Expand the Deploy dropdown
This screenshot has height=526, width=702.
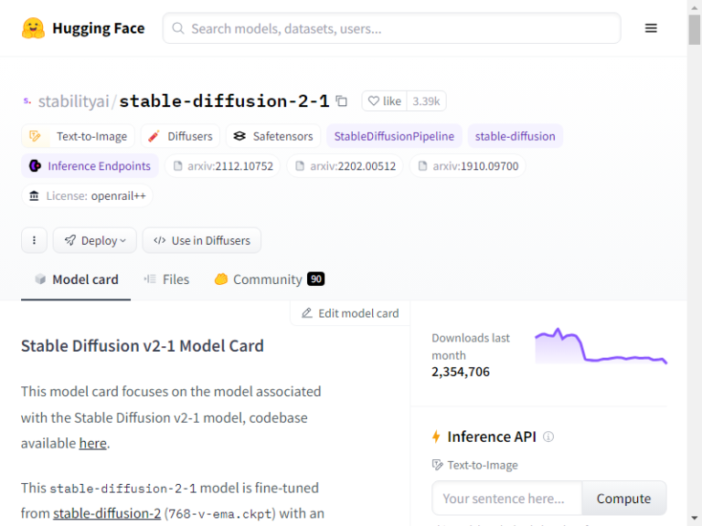pyautogui.click(x=95, y=240)
